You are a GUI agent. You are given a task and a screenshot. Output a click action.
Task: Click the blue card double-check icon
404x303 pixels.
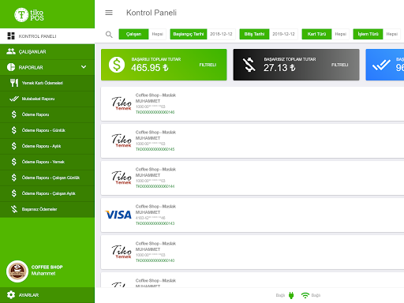(x=381, y=65)
